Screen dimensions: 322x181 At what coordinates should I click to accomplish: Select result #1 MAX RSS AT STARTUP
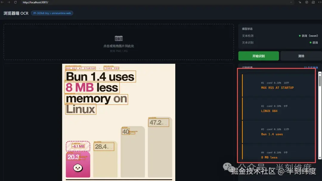(278, 85)
